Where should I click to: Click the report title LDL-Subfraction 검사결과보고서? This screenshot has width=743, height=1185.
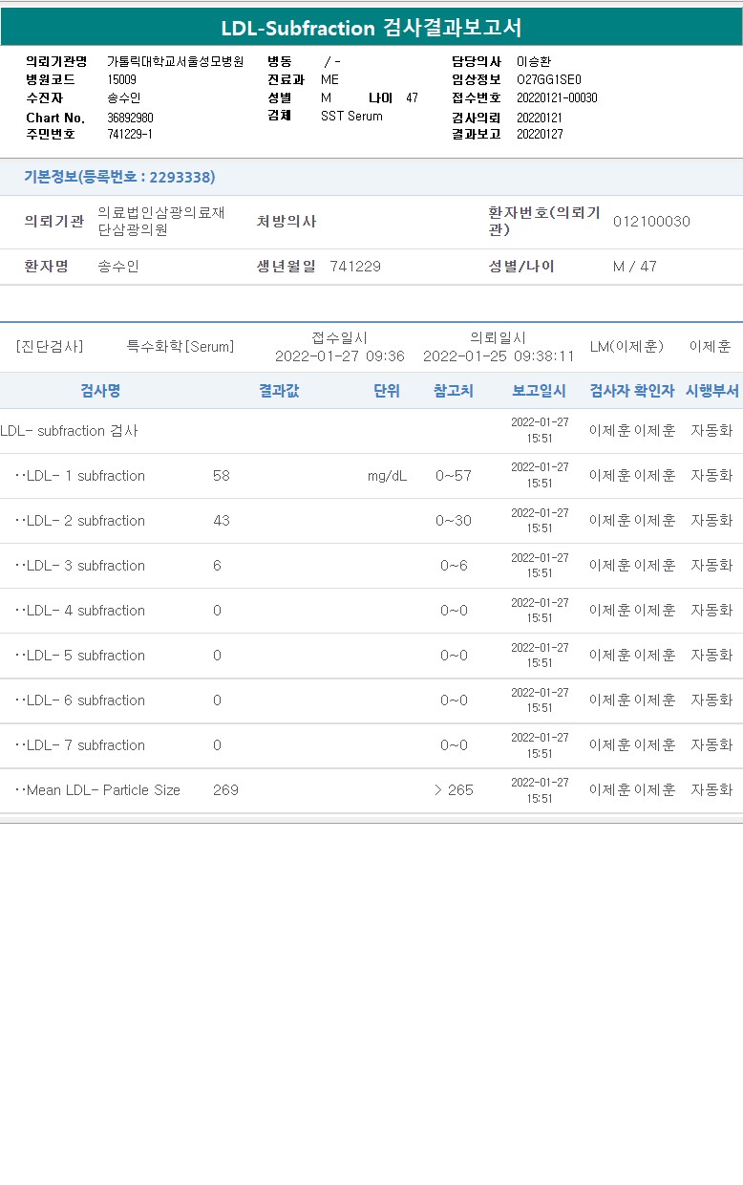pyautogui.click(x=371, y=28)
